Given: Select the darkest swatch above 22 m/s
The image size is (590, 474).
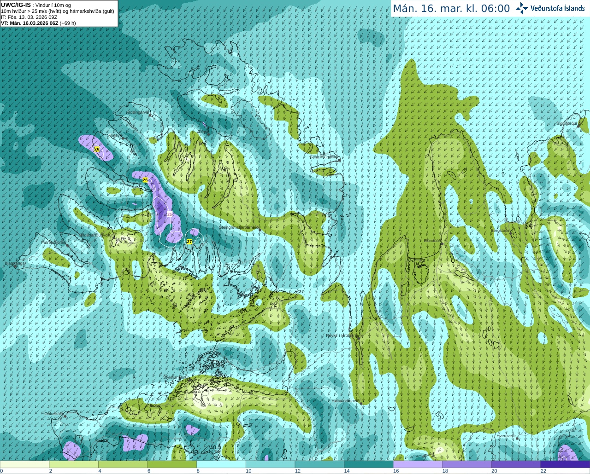Looking at the screenshot, I should point(566,464).
